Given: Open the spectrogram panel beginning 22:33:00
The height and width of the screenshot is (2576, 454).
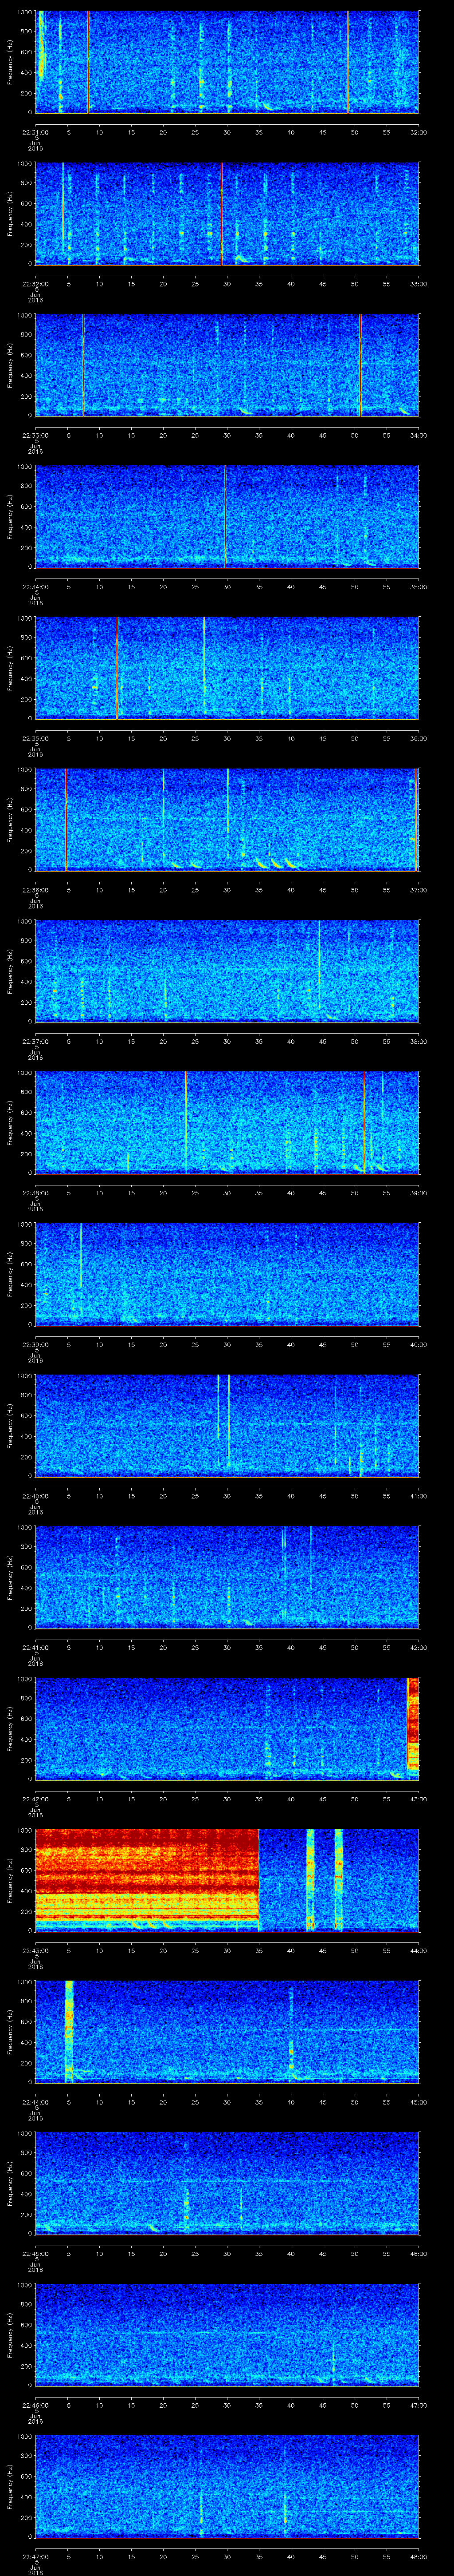Looking at the screenshot, I should pos(227,365).
